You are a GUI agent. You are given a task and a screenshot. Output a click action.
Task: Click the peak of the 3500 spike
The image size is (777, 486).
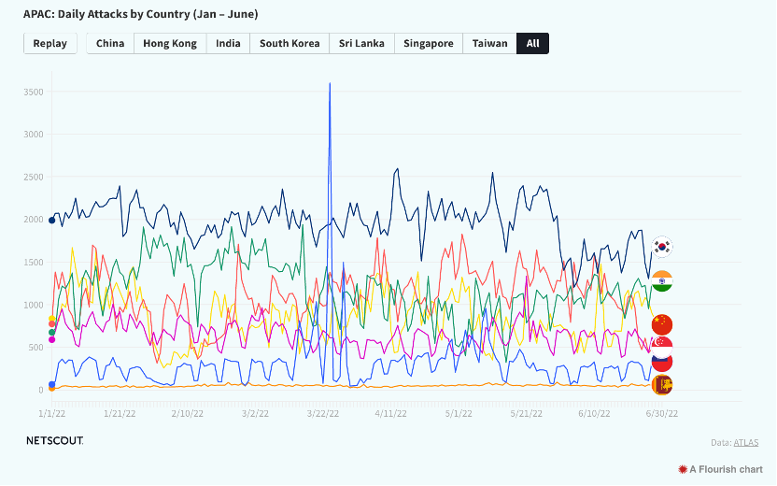pos(330,84)
